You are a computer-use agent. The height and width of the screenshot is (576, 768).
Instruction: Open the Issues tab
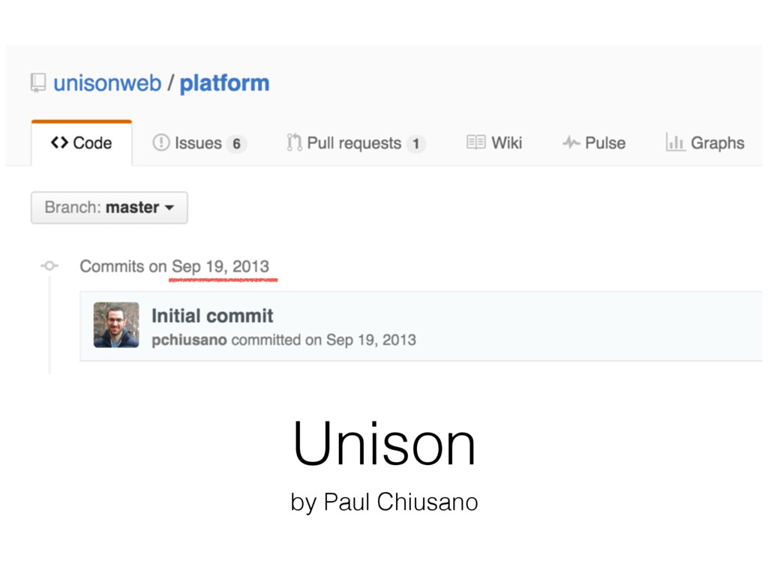coord(199,143)
